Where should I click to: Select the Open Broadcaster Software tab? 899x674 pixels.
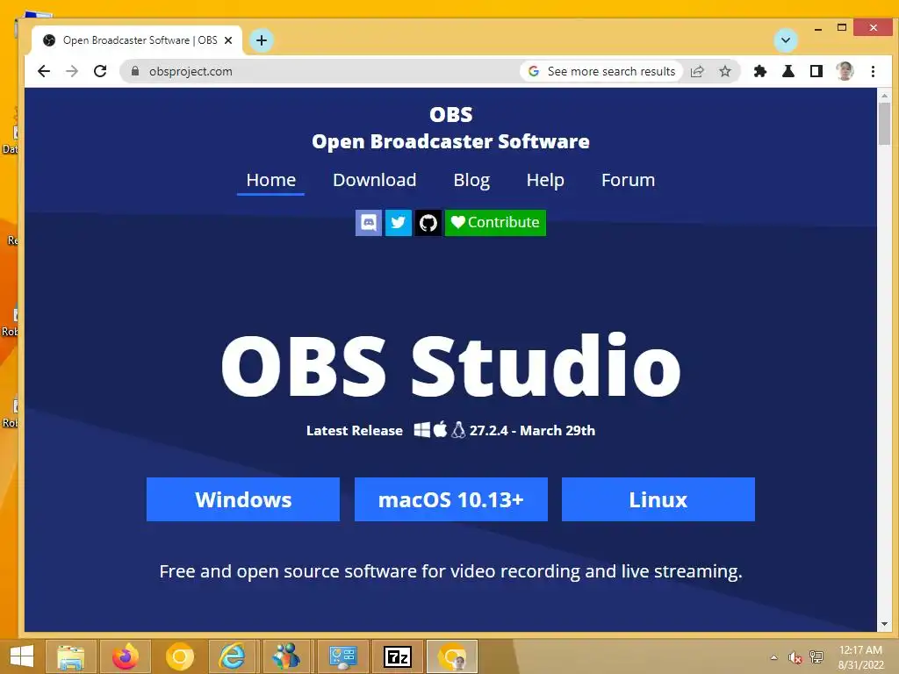pyautogui.click(x=137, y=40)
